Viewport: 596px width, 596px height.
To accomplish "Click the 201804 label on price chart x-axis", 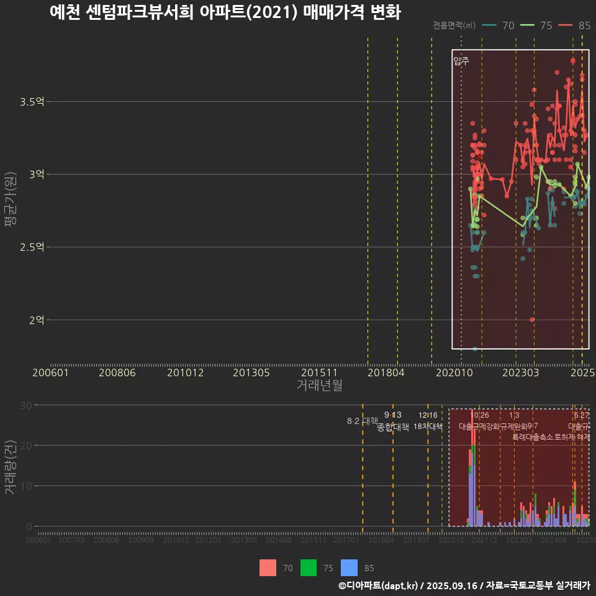I will 386,372.
